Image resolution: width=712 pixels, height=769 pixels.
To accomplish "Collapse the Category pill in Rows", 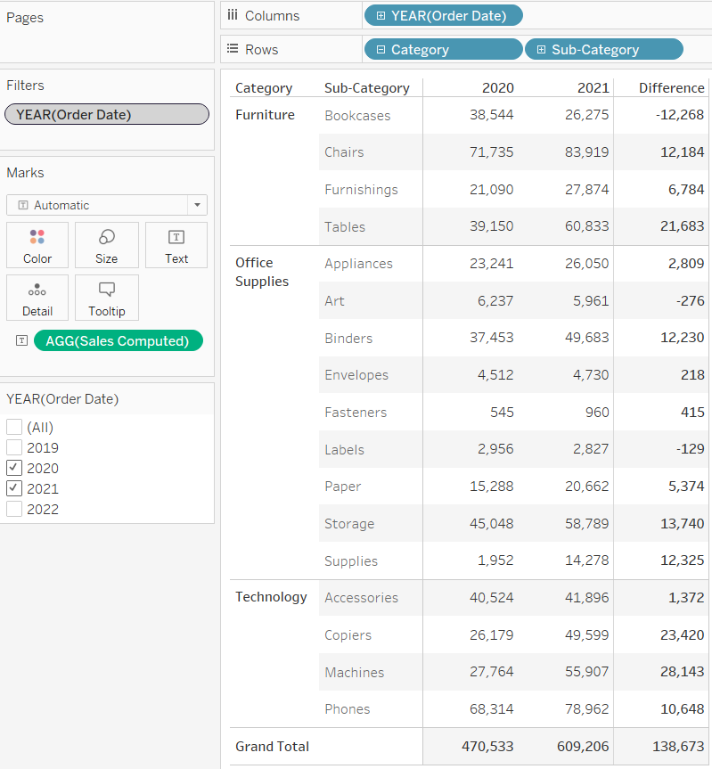I will 381,49.
